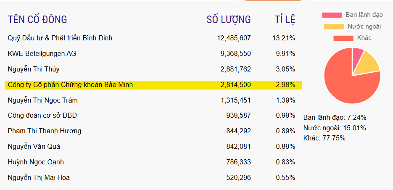
Task: Open Quỹ Đầu tư & Phát triển Bình Định
Action: pos(60,38)
